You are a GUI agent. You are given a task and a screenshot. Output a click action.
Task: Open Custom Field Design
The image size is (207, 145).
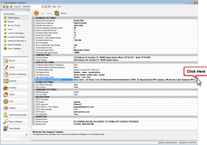point(14,33)
